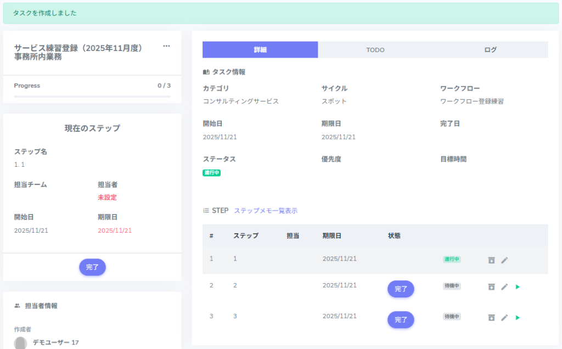Image resolution: width=562 pixels, height=349 pixels.
Task: Click the デモユーザー 17 avatar
Action: coord(20,343)
